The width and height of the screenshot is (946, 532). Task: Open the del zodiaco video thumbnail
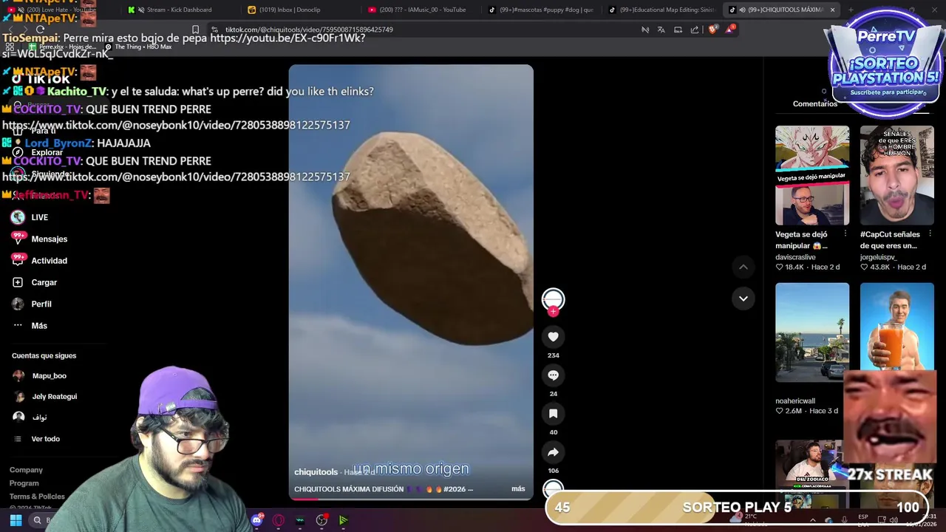click(812, 474)
